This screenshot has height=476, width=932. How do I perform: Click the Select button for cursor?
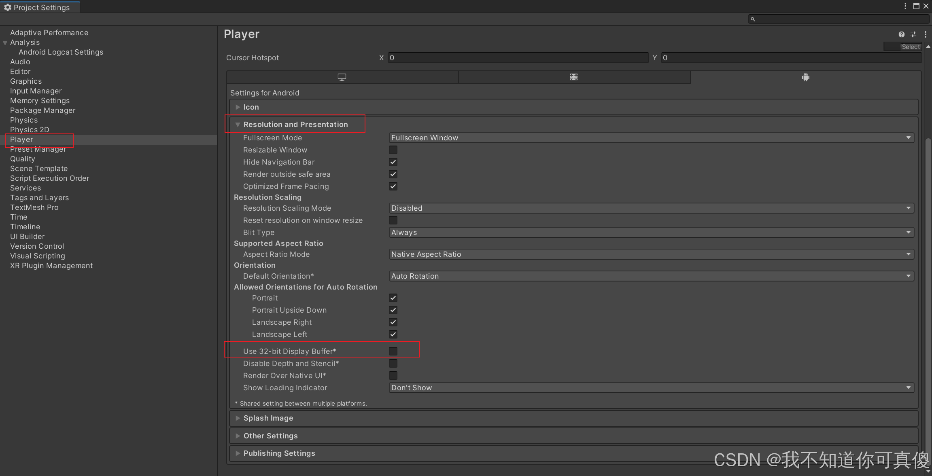(x=911, y=47)
